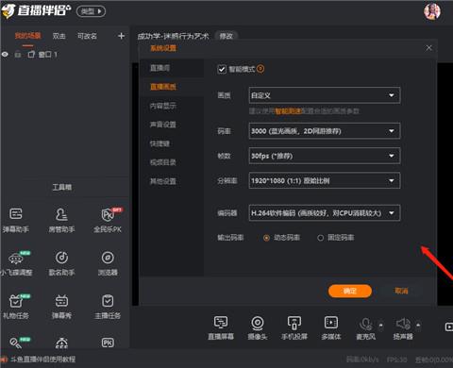
Task: Click the 修改 button beside stream title
Action: [x=226, y=36]
